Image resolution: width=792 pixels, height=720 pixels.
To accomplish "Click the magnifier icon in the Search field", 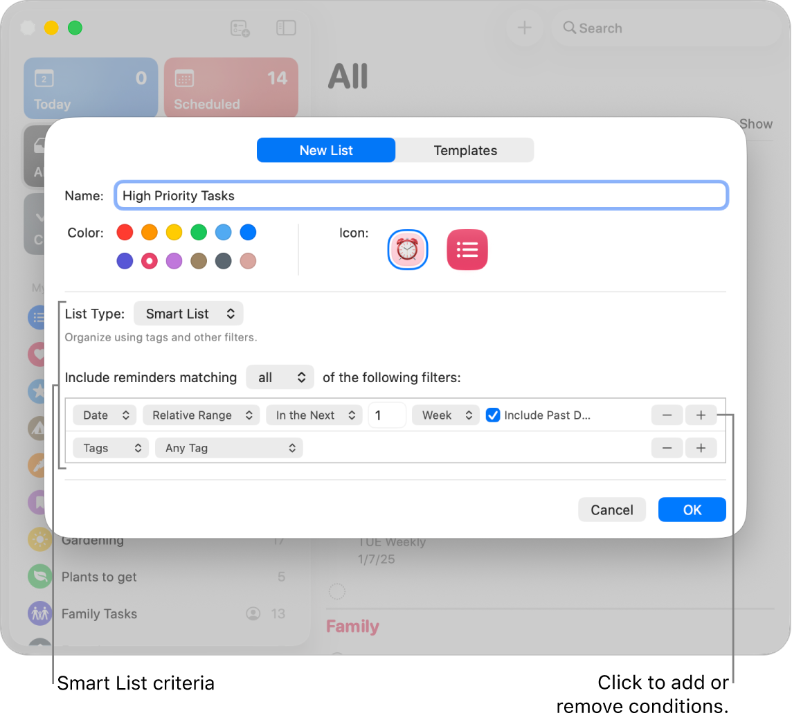I will [x=570, y=28].
